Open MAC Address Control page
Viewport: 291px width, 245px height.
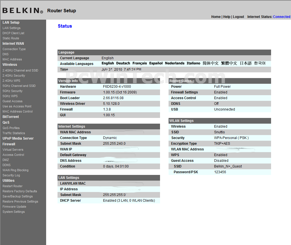tap(18, 111)
